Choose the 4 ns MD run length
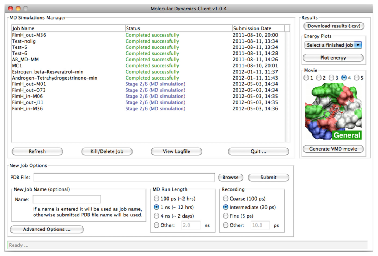 tap(157, 216)
